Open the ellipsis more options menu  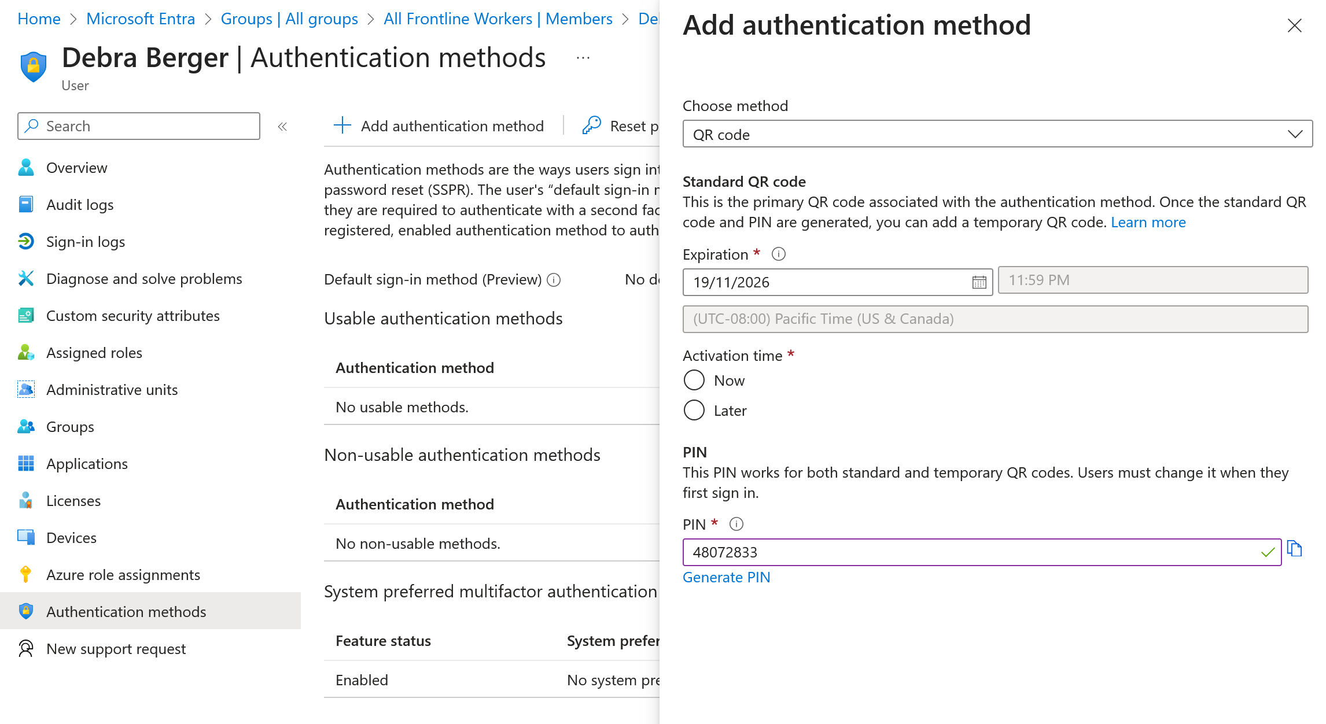583,58
